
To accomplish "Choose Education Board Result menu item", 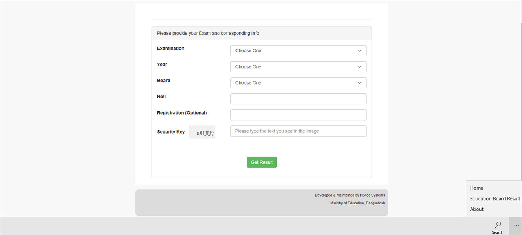I will click(x=495, y=199).
